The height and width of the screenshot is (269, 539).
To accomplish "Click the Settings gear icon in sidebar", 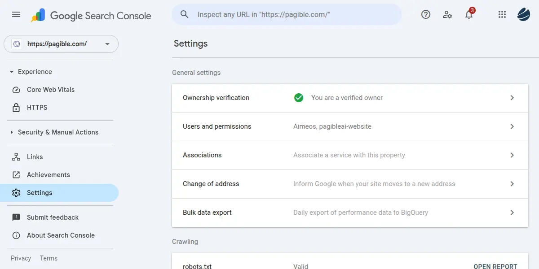I will coord(16,193).
